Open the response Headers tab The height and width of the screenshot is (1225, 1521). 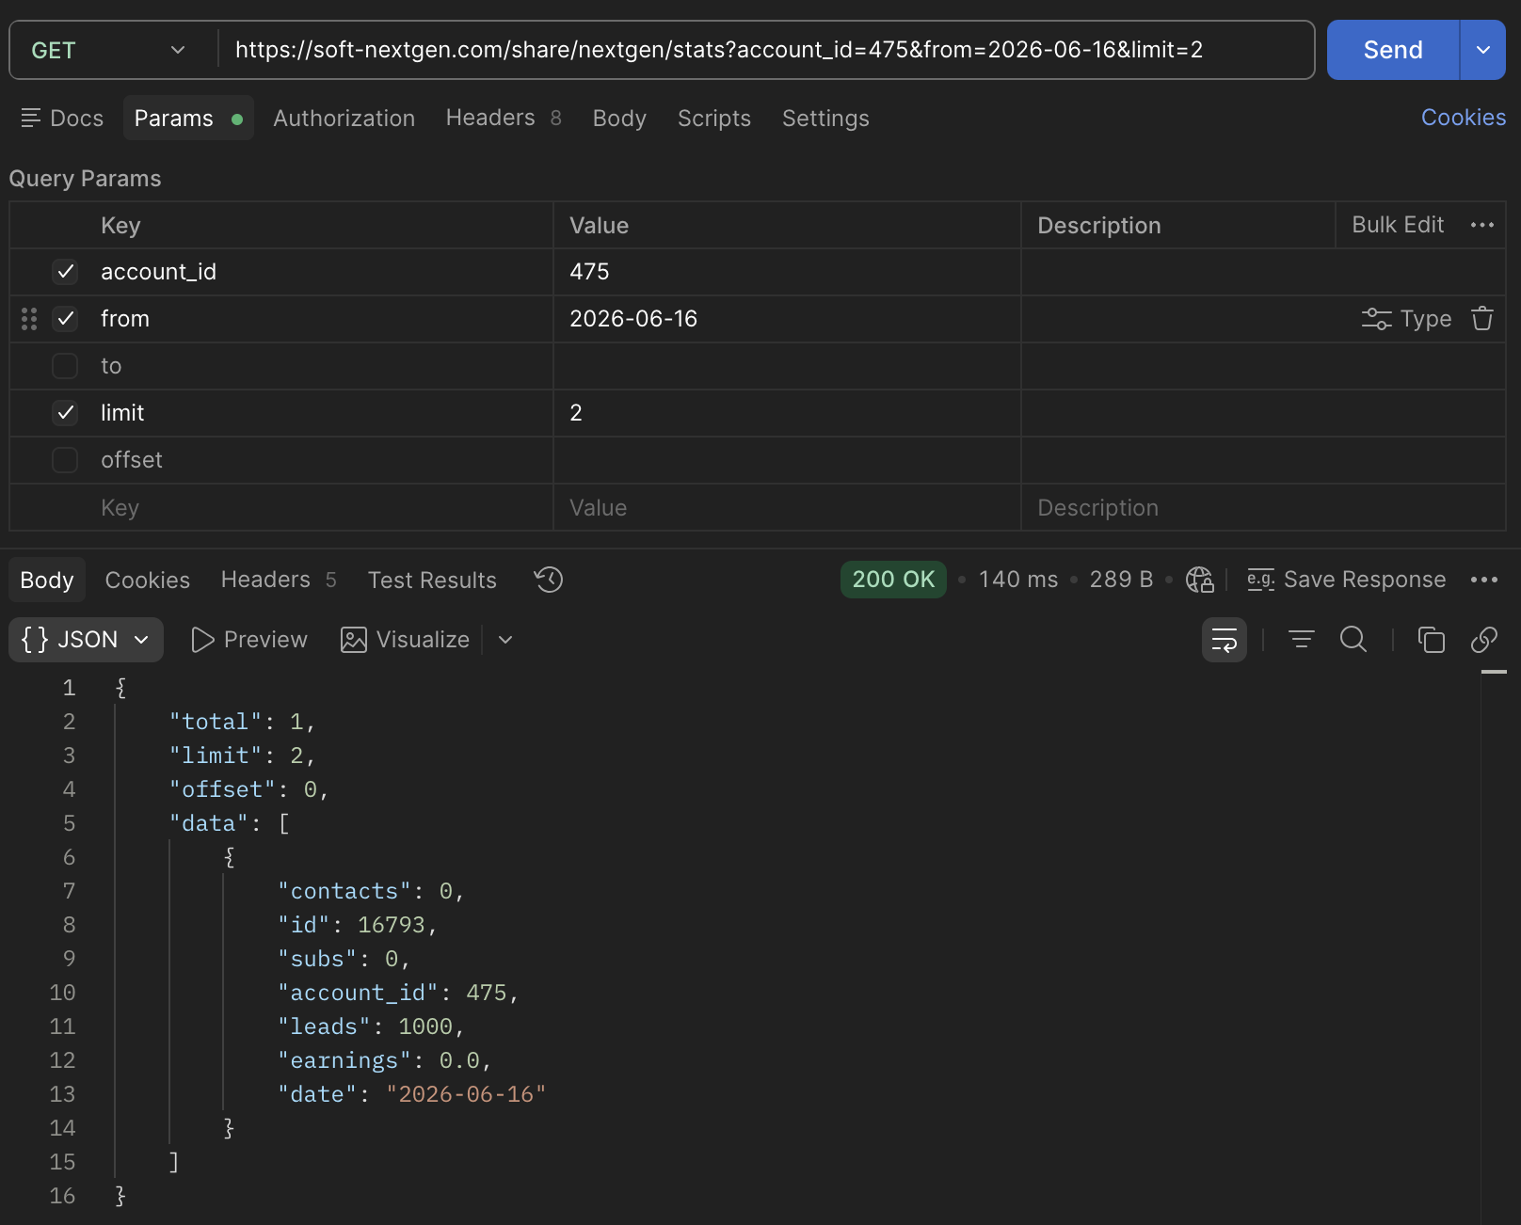click(279, 580)
